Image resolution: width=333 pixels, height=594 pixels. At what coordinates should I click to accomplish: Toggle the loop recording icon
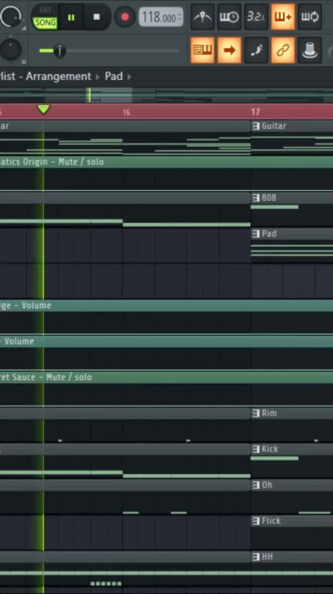pos(310,17)
